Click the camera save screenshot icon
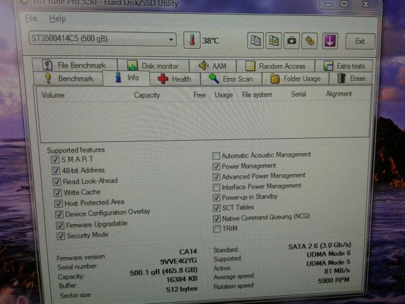405x304 pixels. (x=292, y=41)
